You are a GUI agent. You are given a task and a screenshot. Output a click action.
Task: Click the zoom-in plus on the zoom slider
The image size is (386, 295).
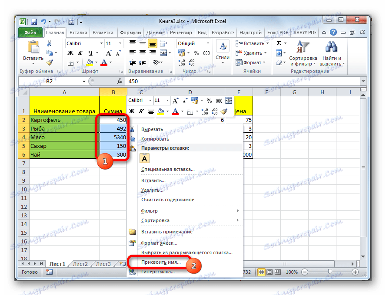354,272
